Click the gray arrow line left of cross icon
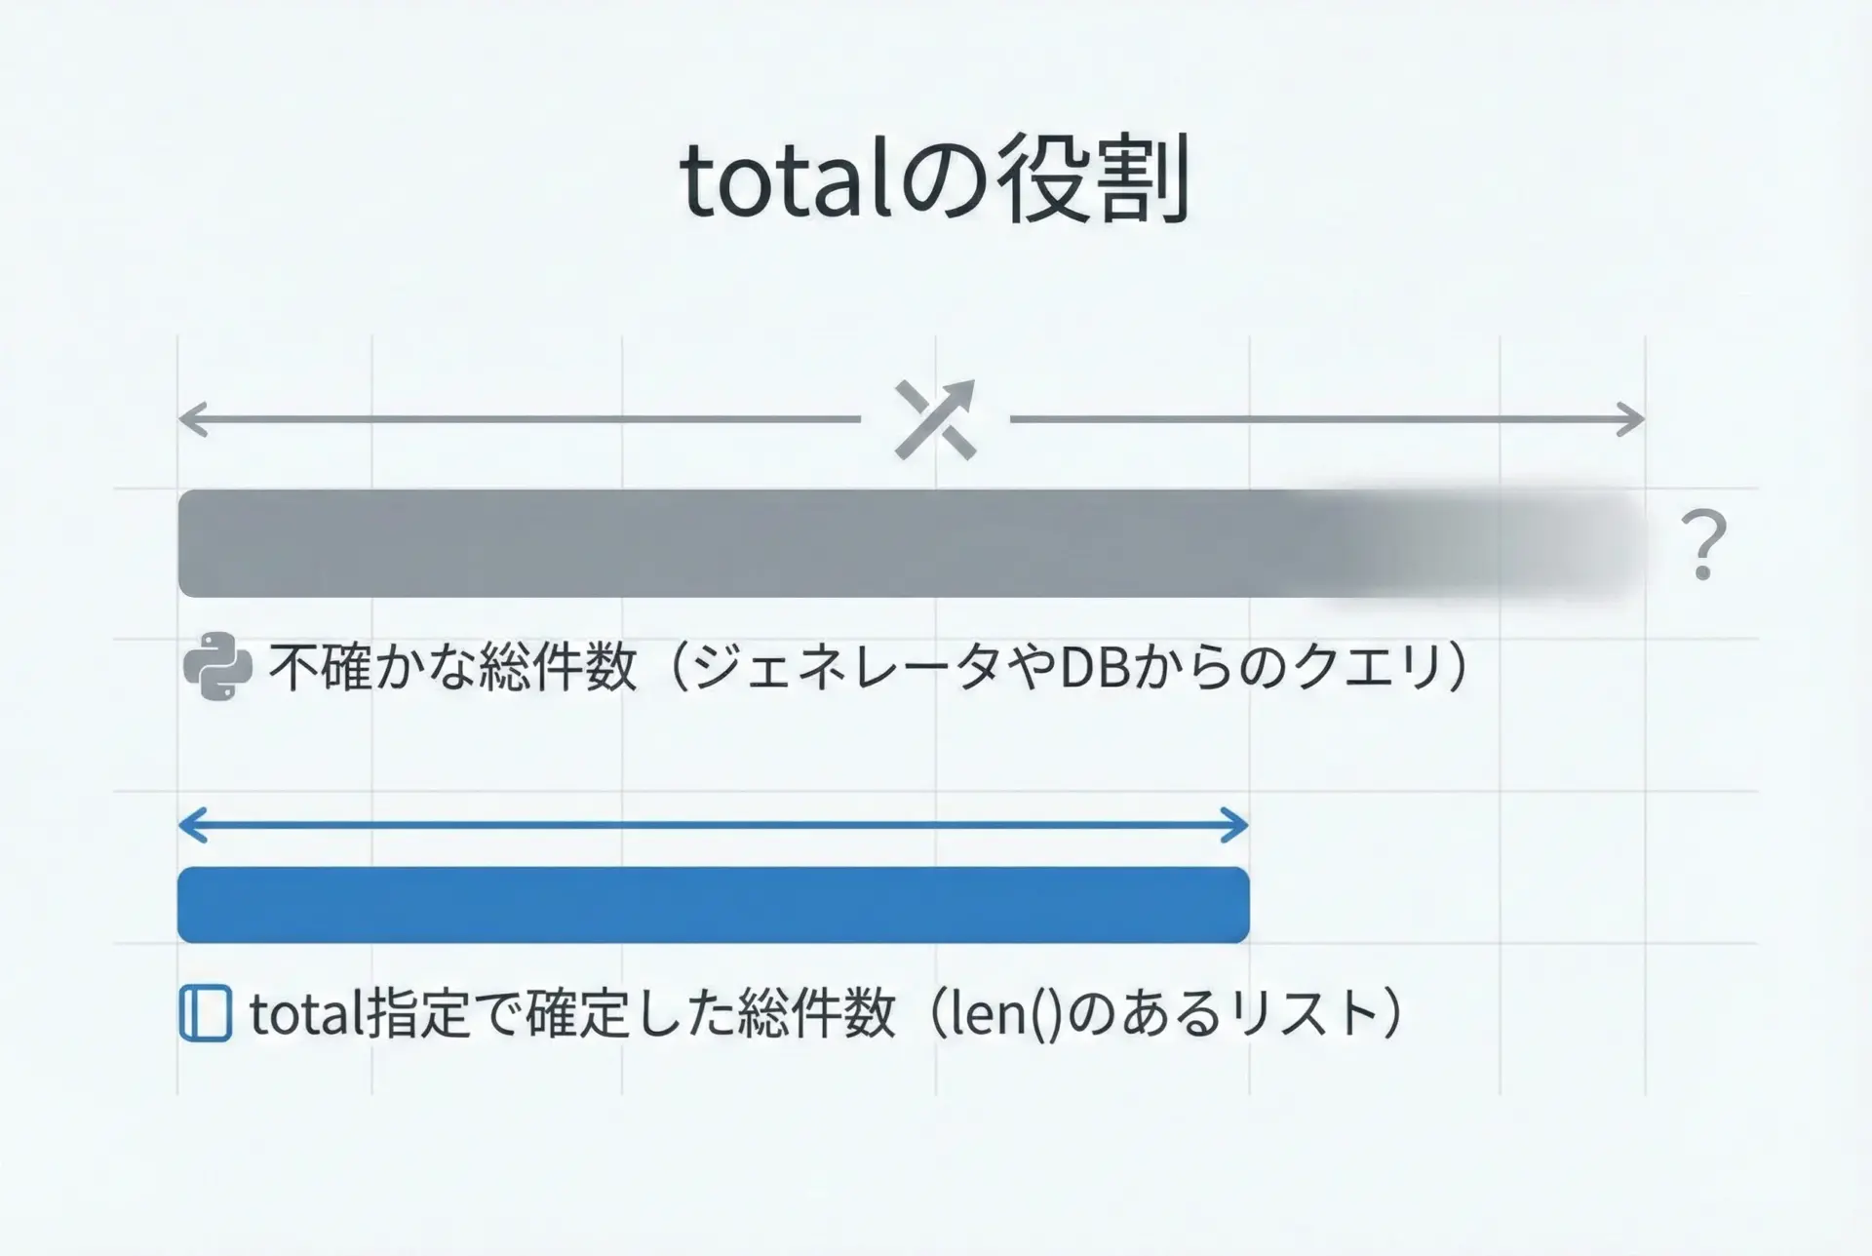Viewport: 1872px width, 1256px height. point(526,419)
